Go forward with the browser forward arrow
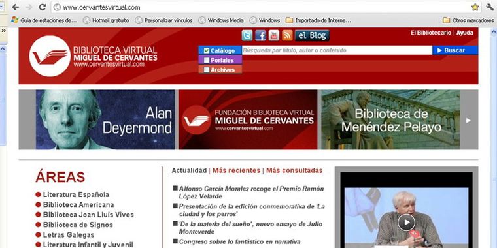Screen dimensions: 497x248 (x=29, y=7)
